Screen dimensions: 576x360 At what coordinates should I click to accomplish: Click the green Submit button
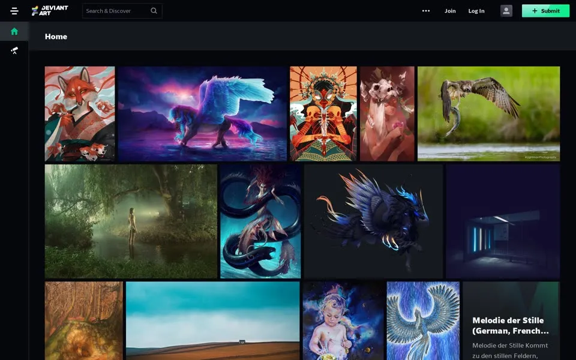(x=545, y=11)
